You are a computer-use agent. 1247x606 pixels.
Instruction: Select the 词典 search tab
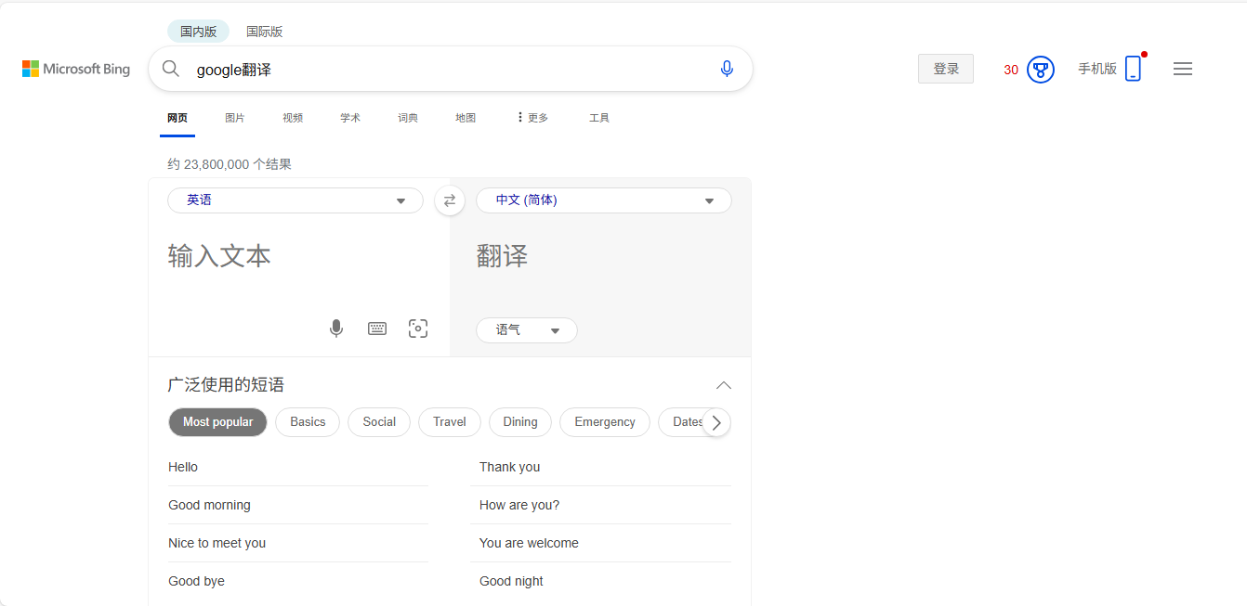pyautogui.click(x=408, y=118)
